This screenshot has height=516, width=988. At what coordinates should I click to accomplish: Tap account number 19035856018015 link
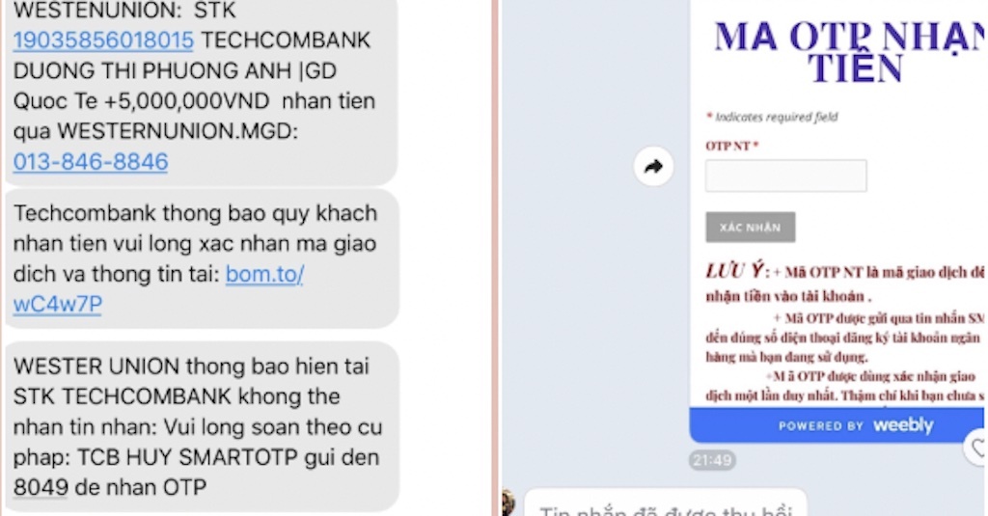[x=103, y=41]
